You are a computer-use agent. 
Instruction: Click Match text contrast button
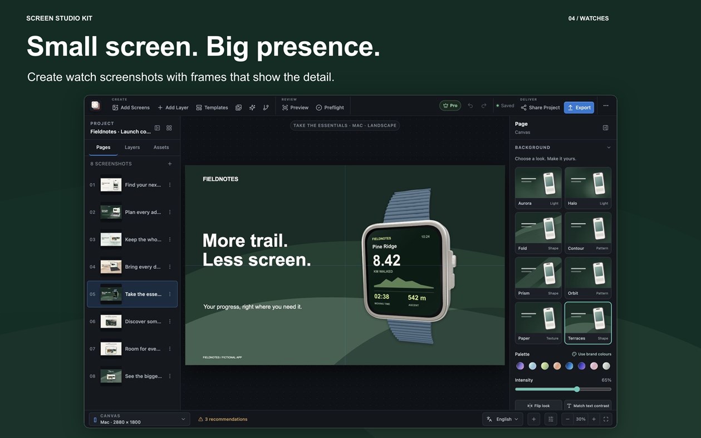point(588,406)
